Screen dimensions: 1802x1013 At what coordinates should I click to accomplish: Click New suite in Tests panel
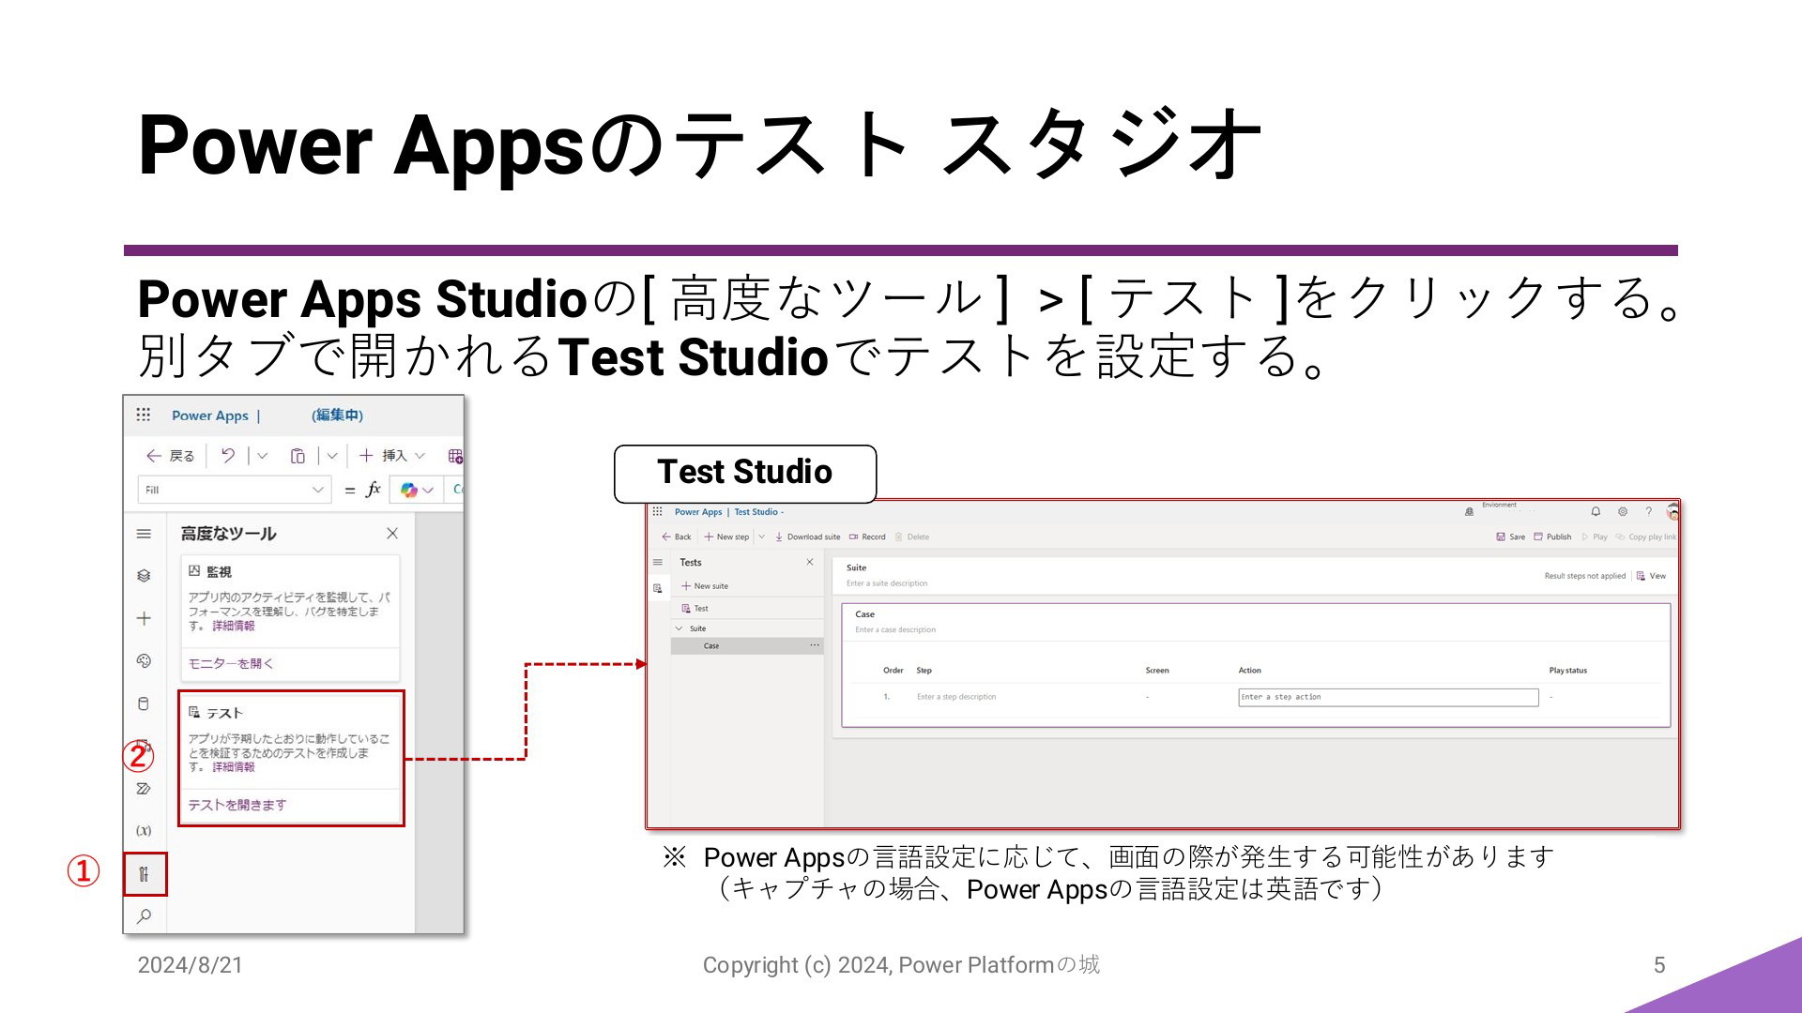pos(705,586)
